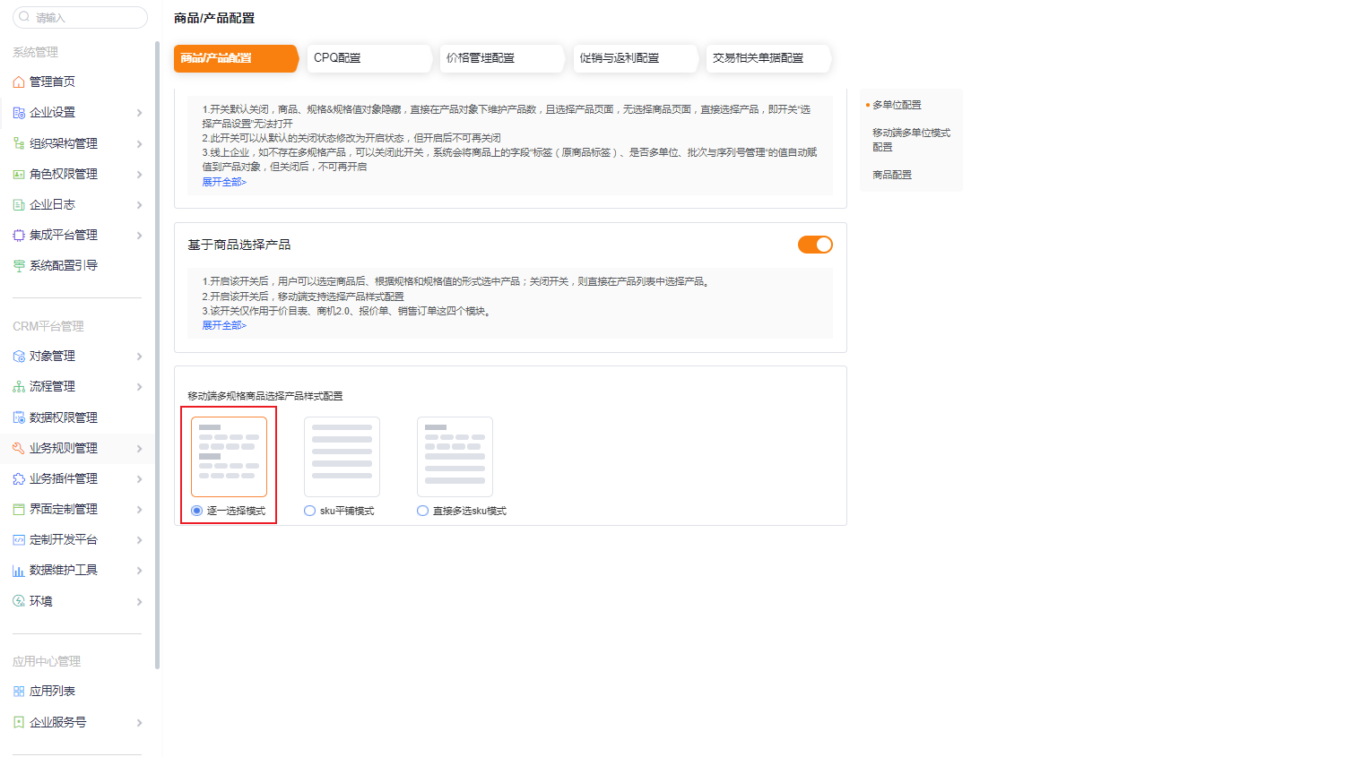Click 展开全部 link in the first description
Image resolution: width=1370 pixels, height=757 pixels.
click(224, 182)
